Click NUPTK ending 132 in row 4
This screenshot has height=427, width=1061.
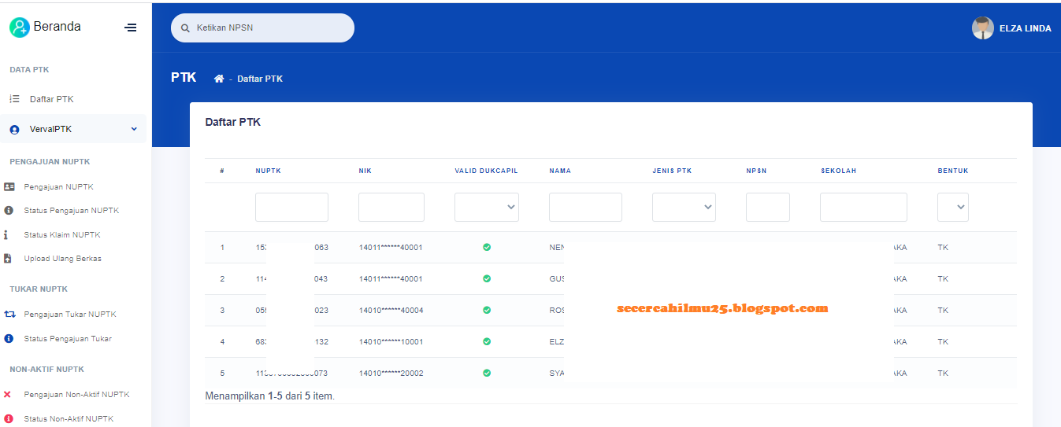click(291, 341)
